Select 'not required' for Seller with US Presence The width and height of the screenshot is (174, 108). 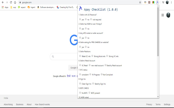pos(91,19)
